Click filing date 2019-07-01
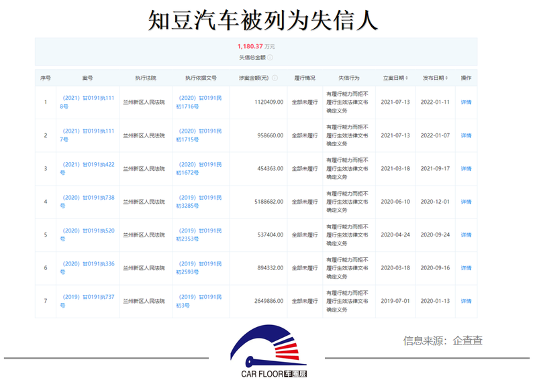Viewport: 537px width, 380px height. [395, 301]
